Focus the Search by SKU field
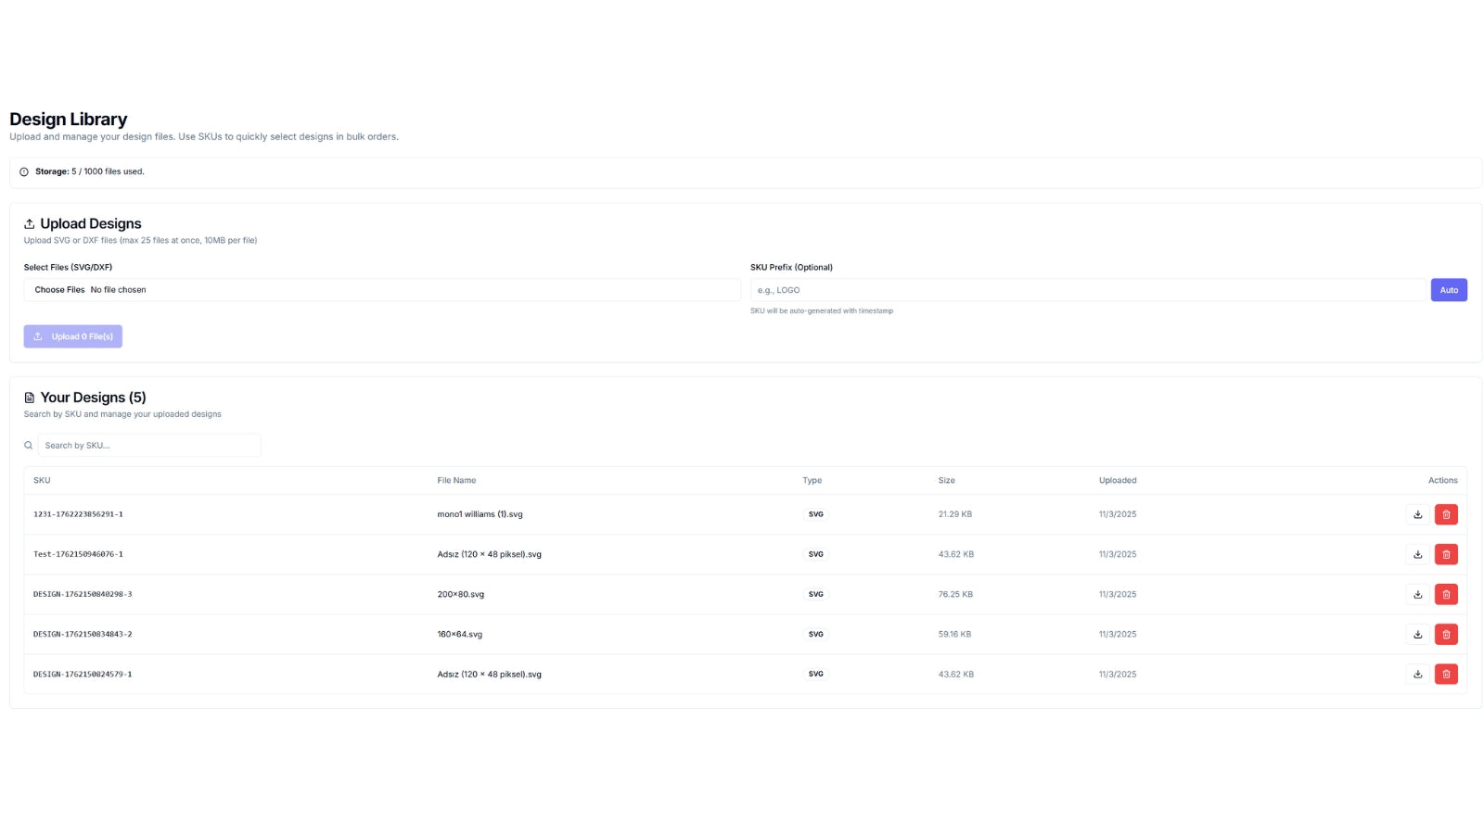The width and height of the screenshot is (1484, 834). 148,445
